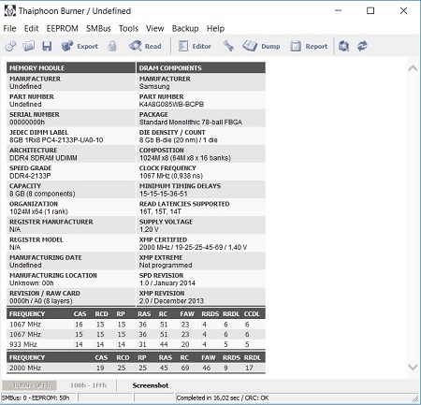
Task: Open the Edit menu
Action: point(31,28)
